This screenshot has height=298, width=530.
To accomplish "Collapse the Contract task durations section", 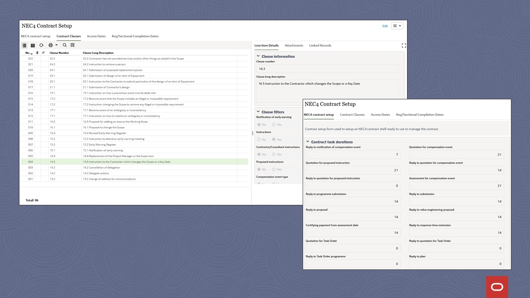I will [x=307, y=142].
